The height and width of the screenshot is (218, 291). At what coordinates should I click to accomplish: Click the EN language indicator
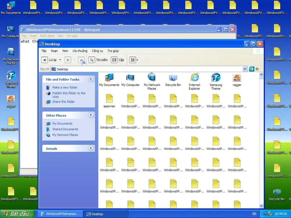point(254,214)
